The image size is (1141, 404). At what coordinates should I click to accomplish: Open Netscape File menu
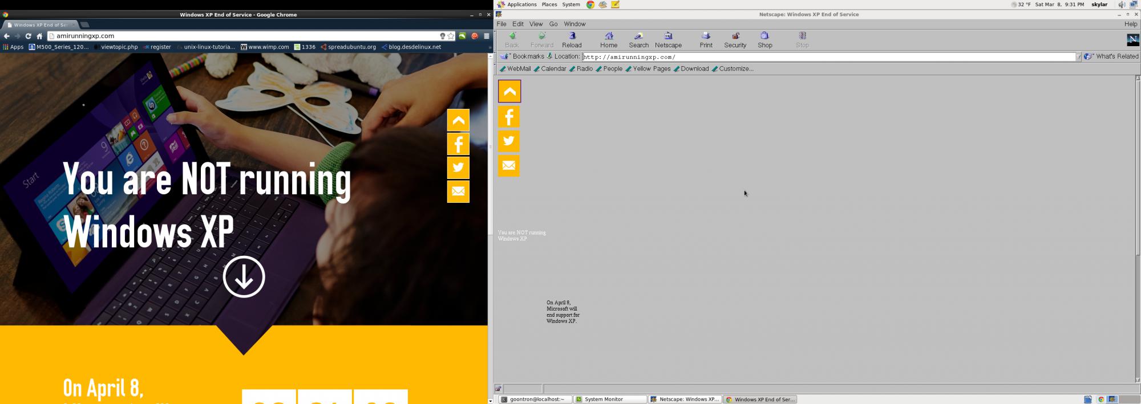pyautogui.click(x=501, y=24)
